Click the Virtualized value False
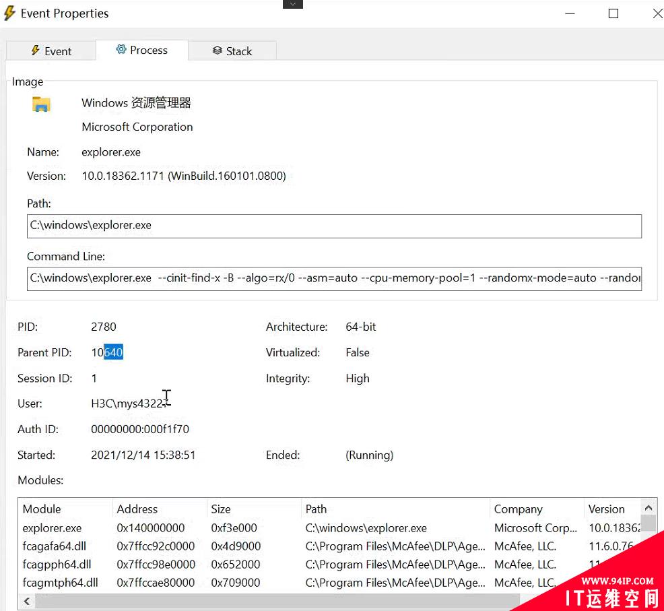Viewport: 664px width, 611px height. tap(358, 352)
